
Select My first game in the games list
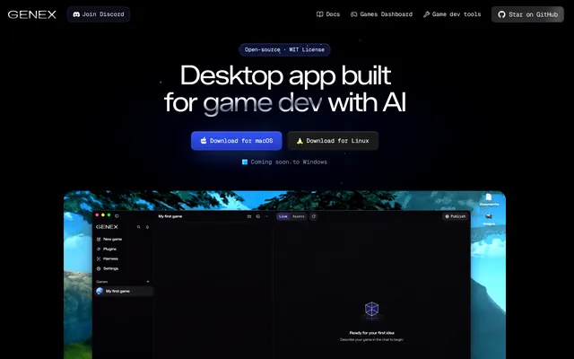click(x=124, y=291)
